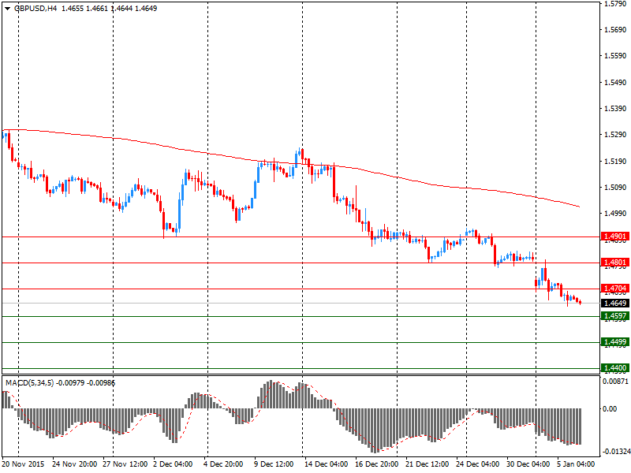Select the 30 Dec 04:00 time label
Image resolution: width=631 pixels, height=473 pixels.
[x=528, y=464]
